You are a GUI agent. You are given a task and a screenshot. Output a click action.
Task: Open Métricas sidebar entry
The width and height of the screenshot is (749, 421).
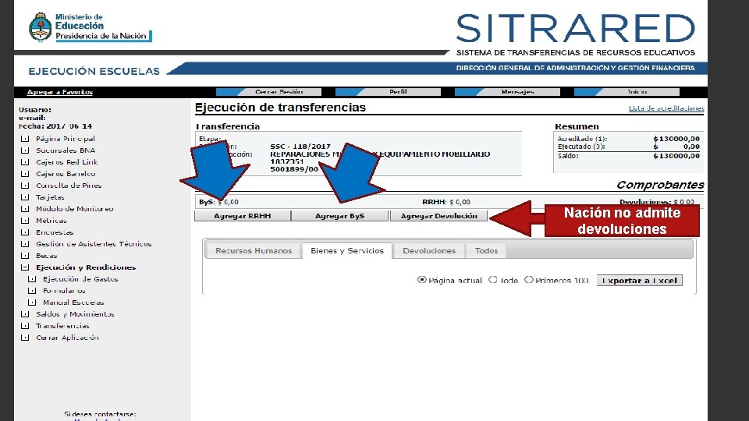pyautogui.click(x=51, y=221)
